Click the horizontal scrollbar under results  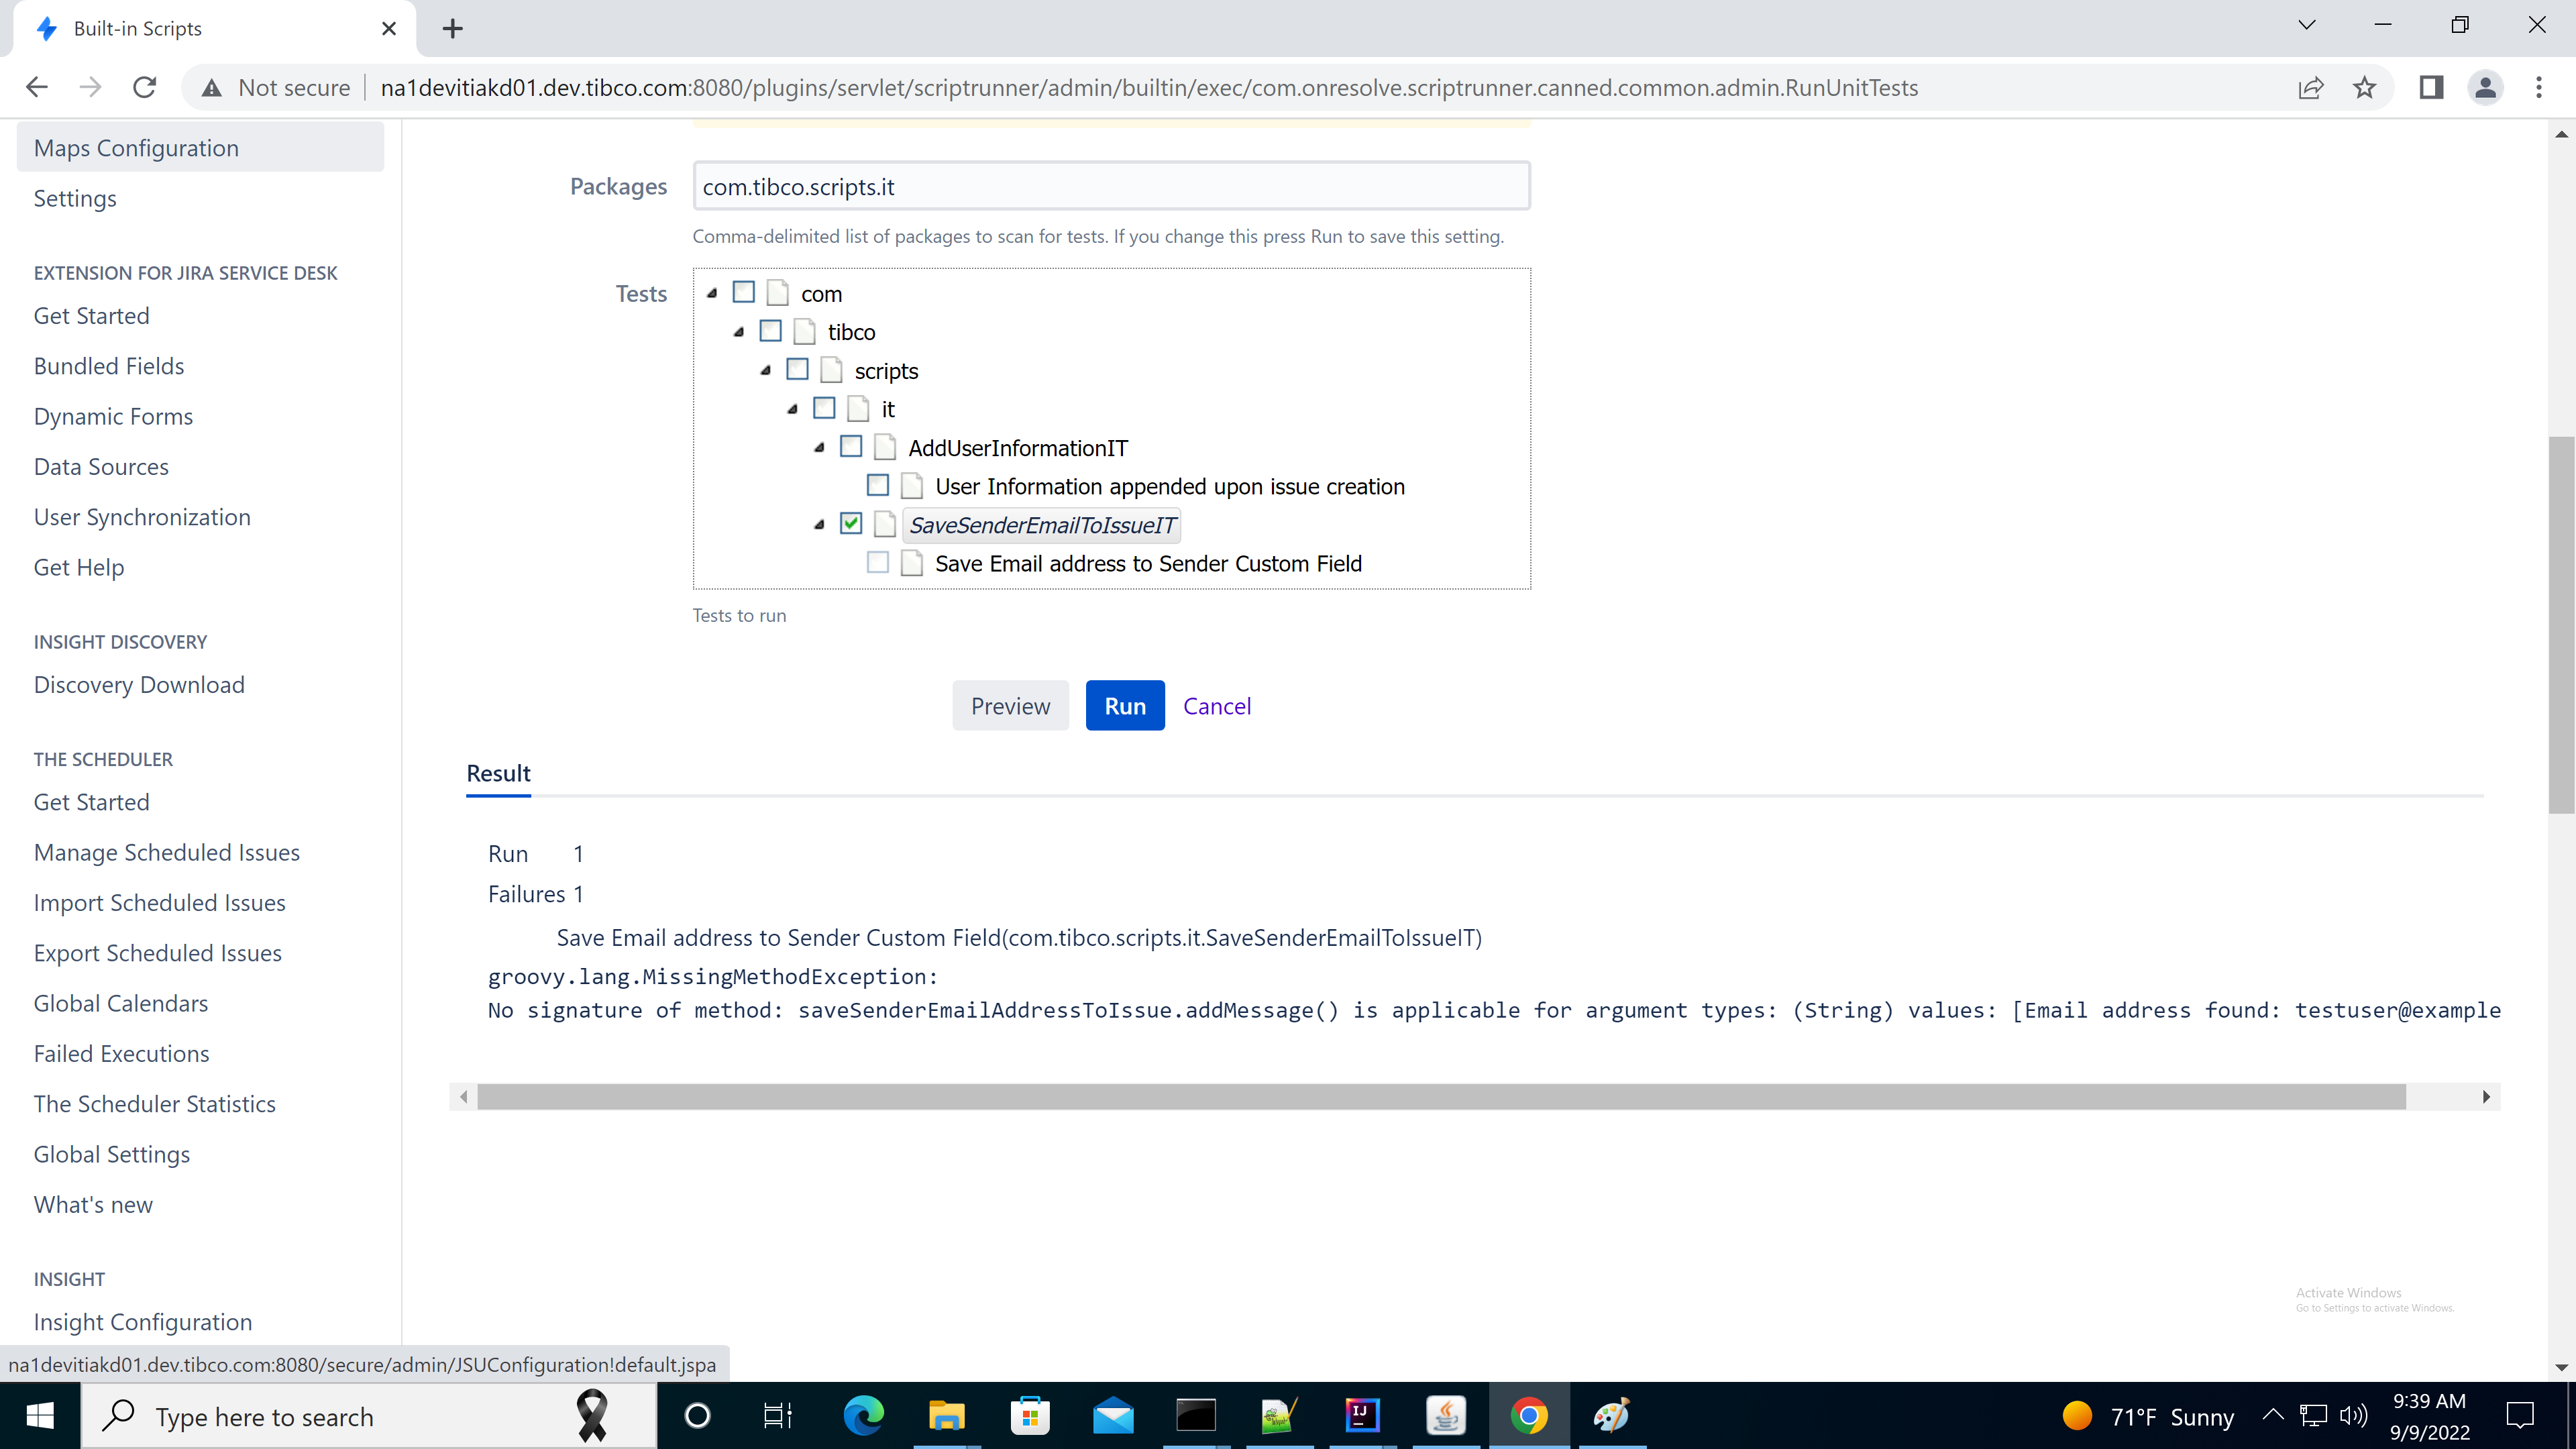click(x=1440, y=1097)
